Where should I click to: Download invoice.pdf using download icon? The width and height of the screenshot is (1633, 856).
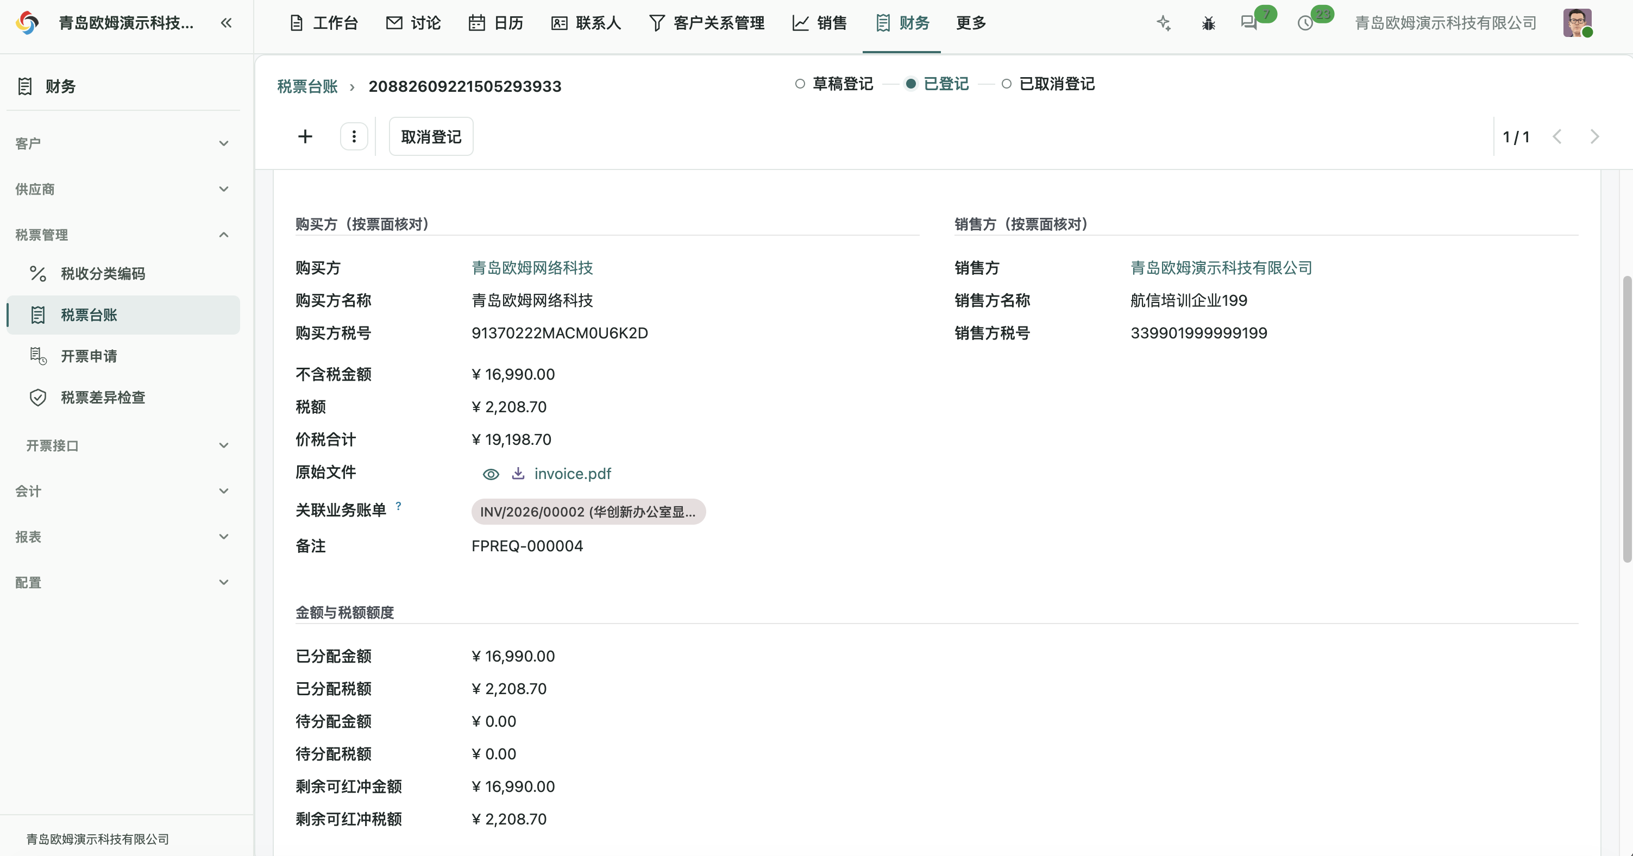pyautogui.click(x=518, y=473)
